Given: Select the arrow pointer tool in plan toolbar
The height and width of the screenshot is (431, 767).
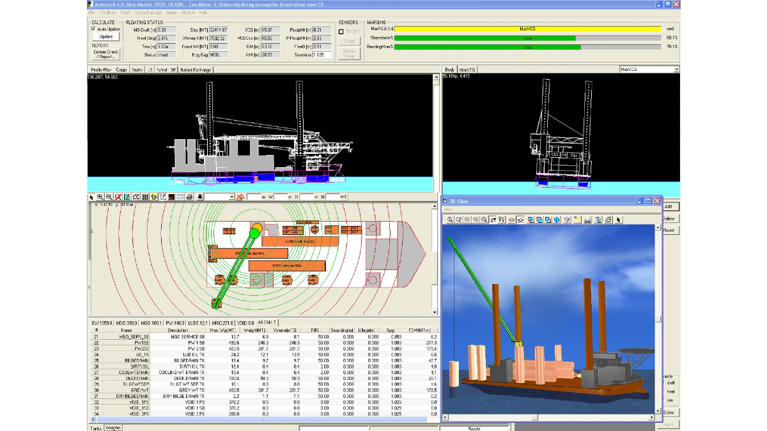Looking at the screenshot, I should coord(91,197).
